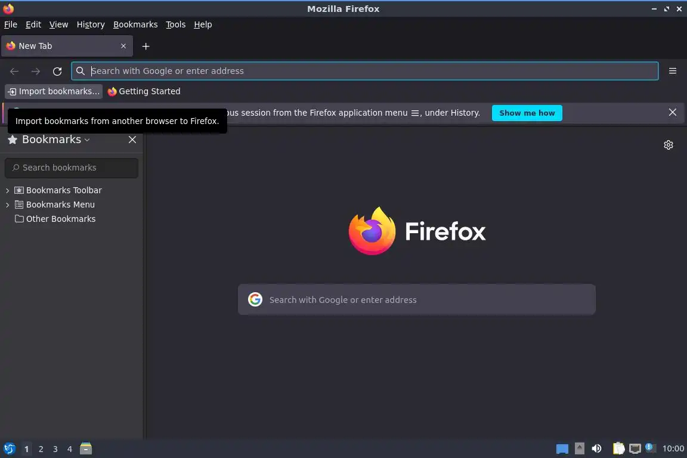687x458 pixels.
Task: Open the volume control in system tray
Action: (596, 448)
